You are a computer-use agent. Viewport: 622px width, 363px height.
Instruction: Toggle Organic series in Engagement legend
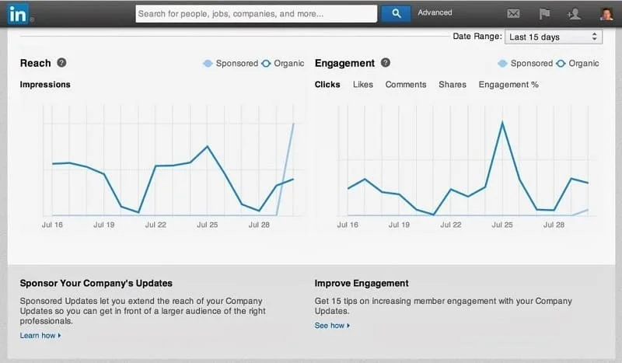coord(578,63)
